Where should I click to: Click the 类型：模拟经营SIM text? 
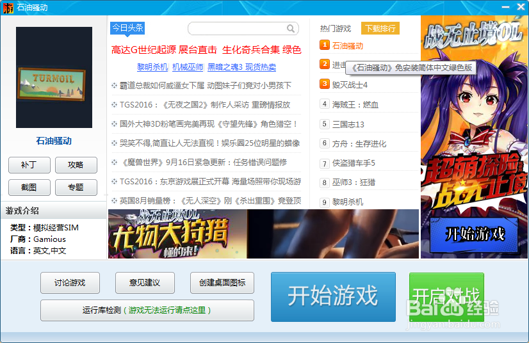[44, 228]
